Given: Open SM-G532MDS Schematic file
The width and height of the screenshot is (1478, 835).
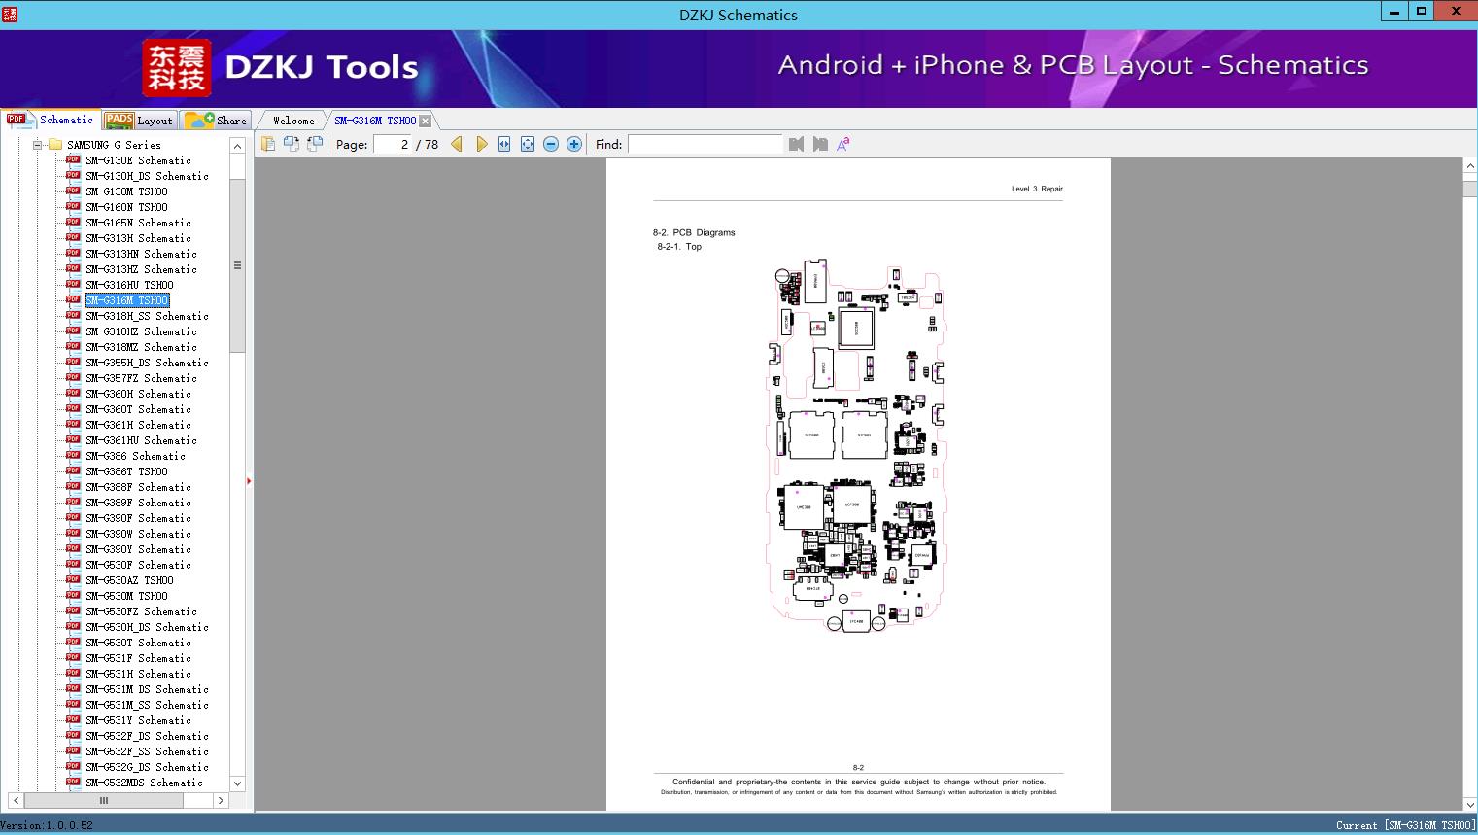Looking at the screenshot, I should click(x=144, y=783).
